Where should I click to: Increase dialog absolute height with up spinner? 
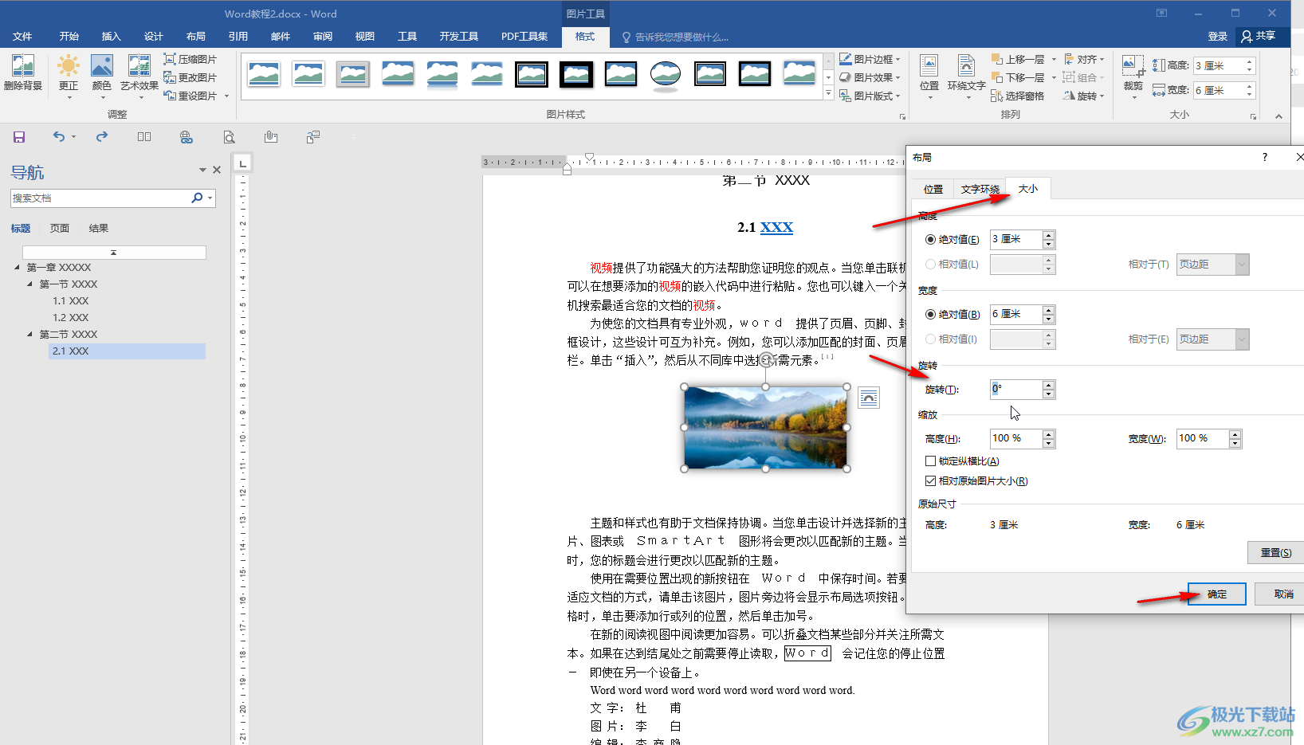pyautogui.click(x=1048, y=235)
